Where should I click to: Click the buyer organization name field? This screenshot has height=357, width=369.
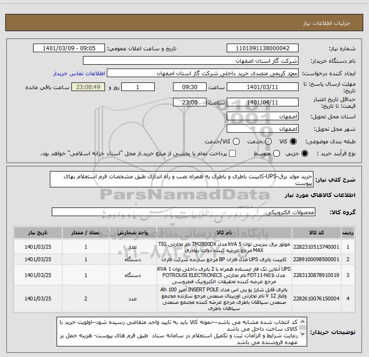coord(191,61)
